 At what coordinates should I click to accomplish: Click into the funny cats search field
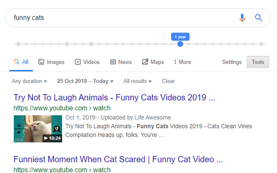(x=121, y=18)
